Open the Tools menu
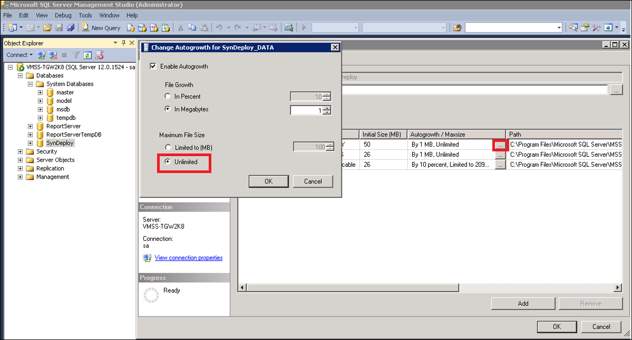Screen dimensions: 632x340 pos(85,15)
